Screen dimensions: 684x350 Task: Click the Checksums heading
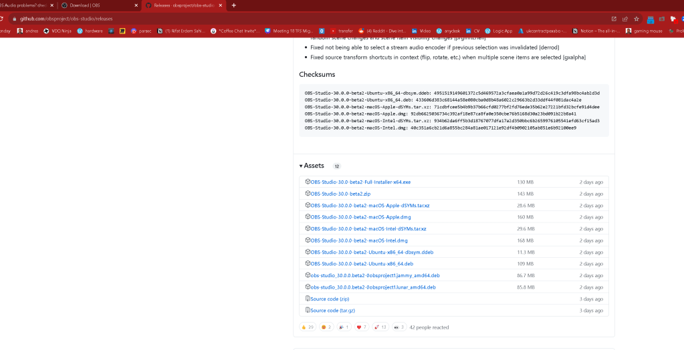click(317, 74)
